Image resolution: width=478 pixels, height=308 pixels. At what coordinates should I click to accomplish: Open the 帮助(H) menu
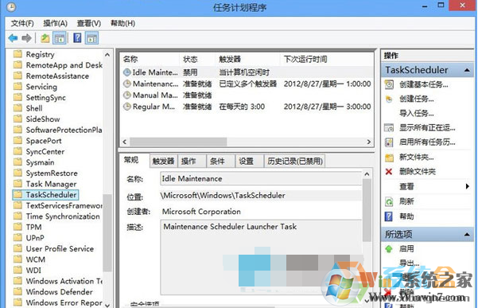point(122,23)
